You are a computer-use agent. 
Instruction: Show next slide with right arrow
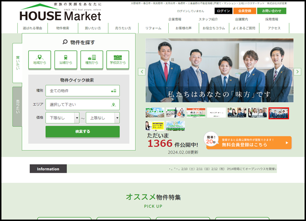pos(297,72)
